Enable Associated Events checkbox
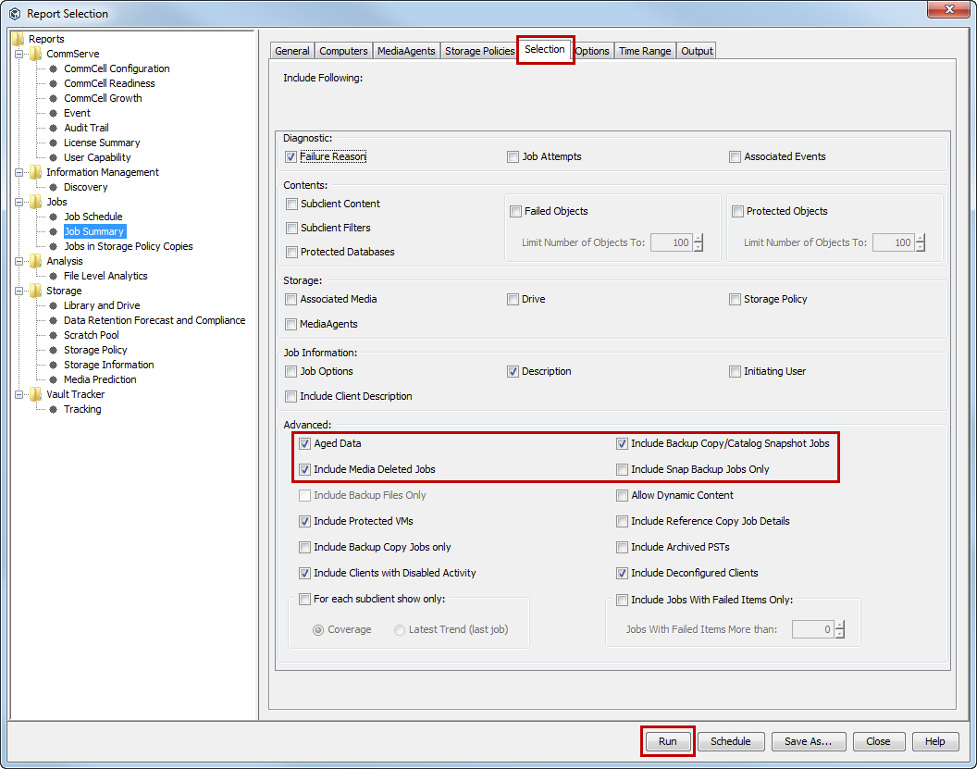 pos(736,157)
